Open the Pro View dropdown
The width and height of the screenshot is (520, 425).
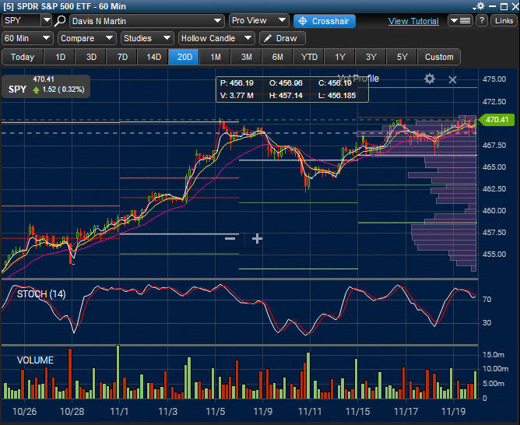258,20
